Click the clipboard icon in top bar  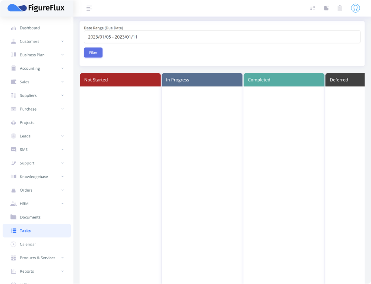[340, 8]
